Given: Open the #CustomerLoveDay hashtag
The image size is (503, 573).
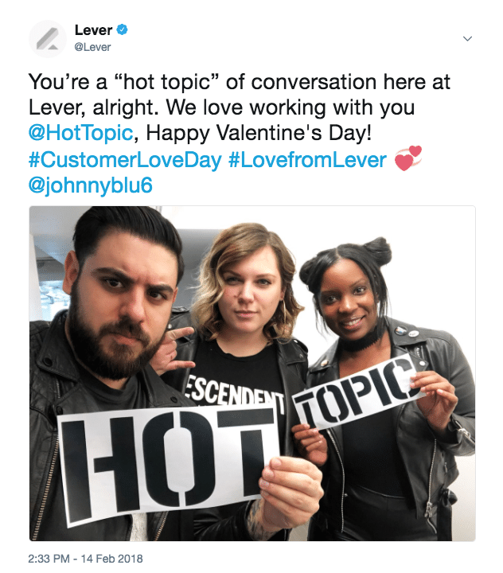Looking at the screenshot, I should [125, 159].
